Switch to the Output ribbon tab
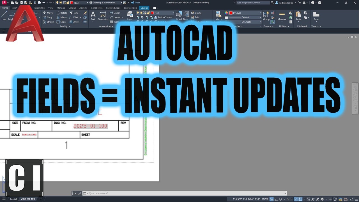The width and height of the screenshot is (359, 202). [72, 8]
